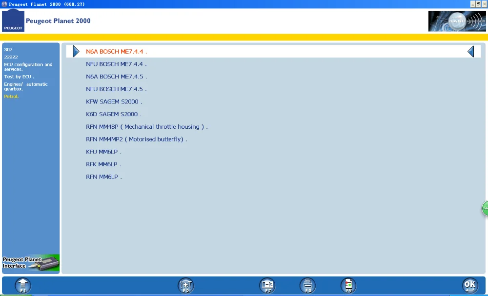
Task: Click 307 in the sidebar breadcrumb
Action: (8, 49)
